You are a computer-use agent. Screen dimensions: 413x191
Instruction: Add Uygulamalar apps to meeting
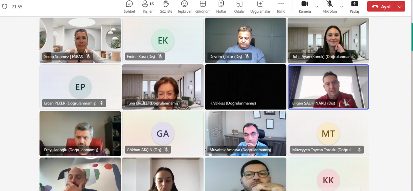coord(260,7)
